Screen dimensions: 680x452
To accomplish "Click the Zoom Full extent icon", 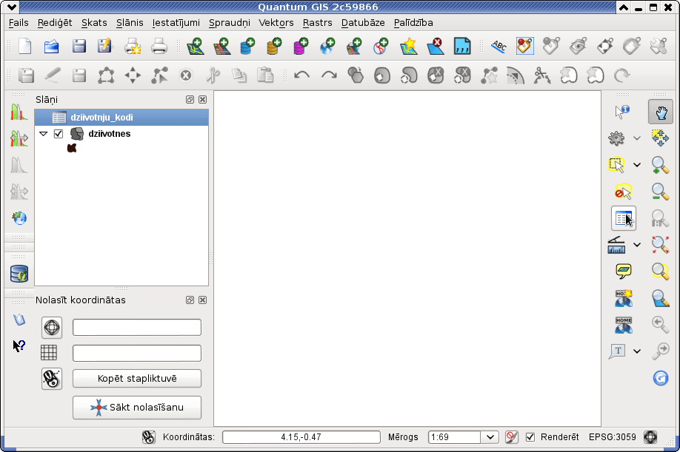I will 660,245.
